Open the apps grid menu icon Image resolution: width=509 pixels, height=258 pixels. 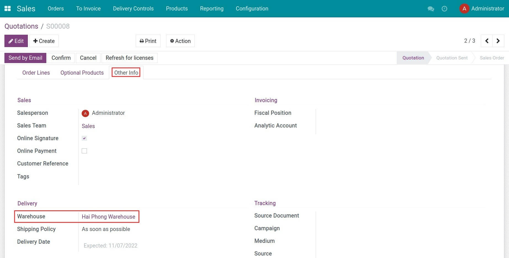pos(8,9)
